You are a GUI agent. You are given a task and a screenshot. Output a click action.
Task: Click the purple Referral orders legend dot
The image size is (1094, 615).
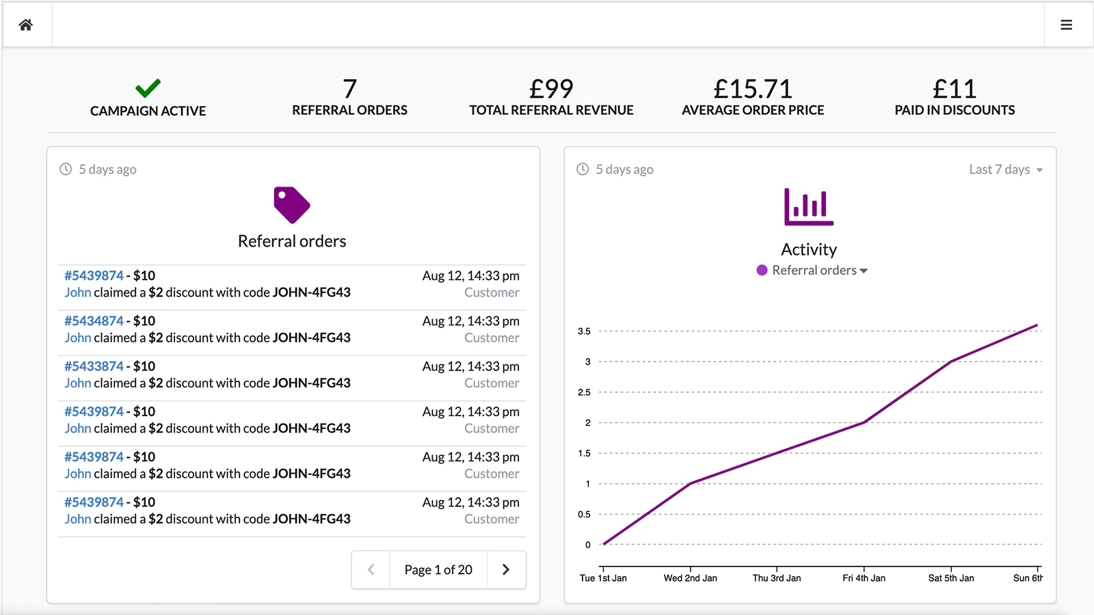coord(762,271)
